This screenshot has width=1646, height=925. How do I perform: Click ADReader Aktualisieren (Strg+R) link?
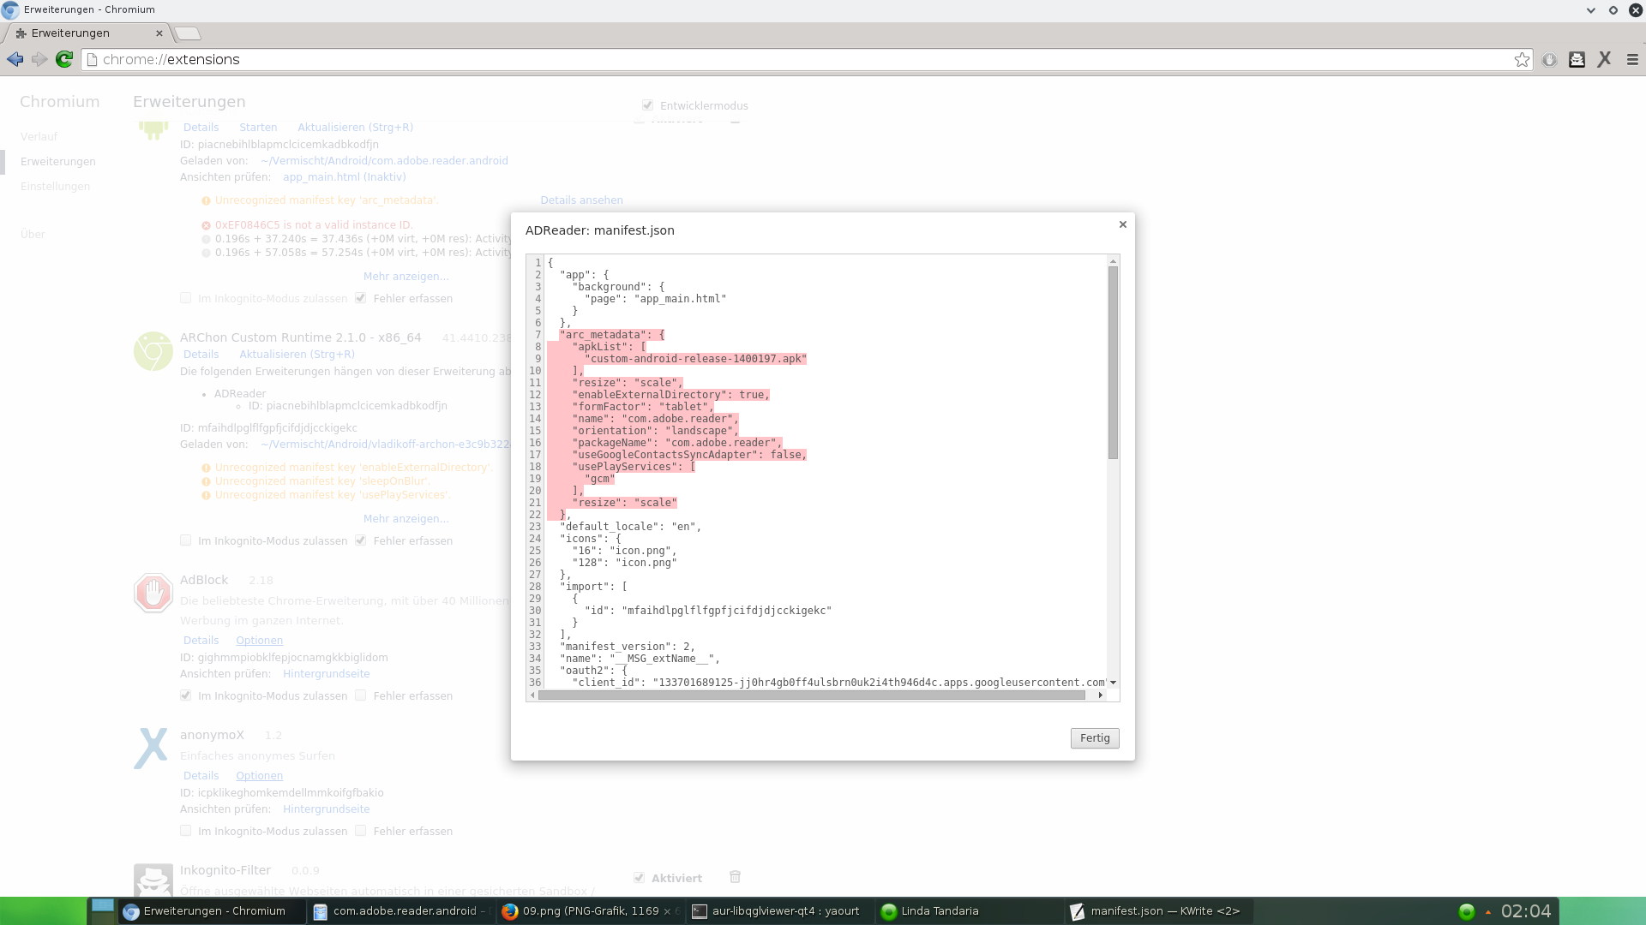pyautogui.click(x=355, y=128)
